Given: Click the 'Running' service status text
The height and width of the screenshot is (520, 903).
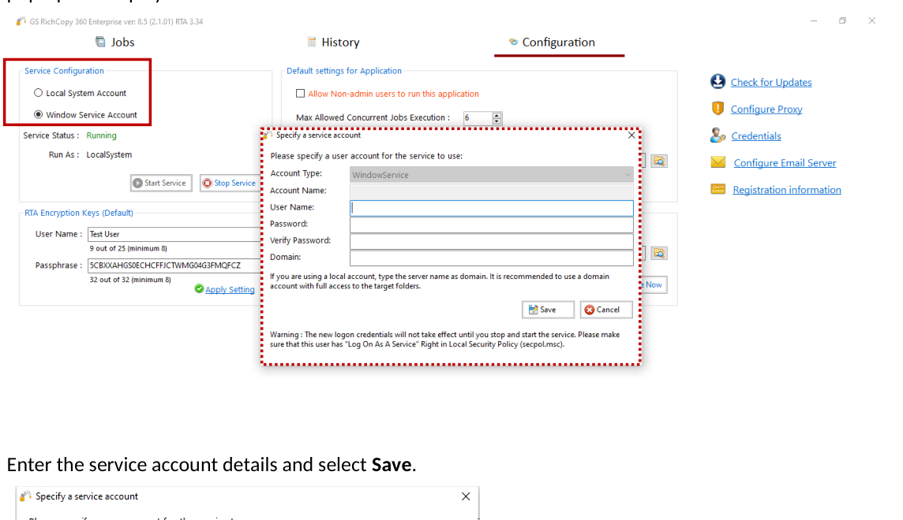Looking at the screenshot, I should [101, 136].
